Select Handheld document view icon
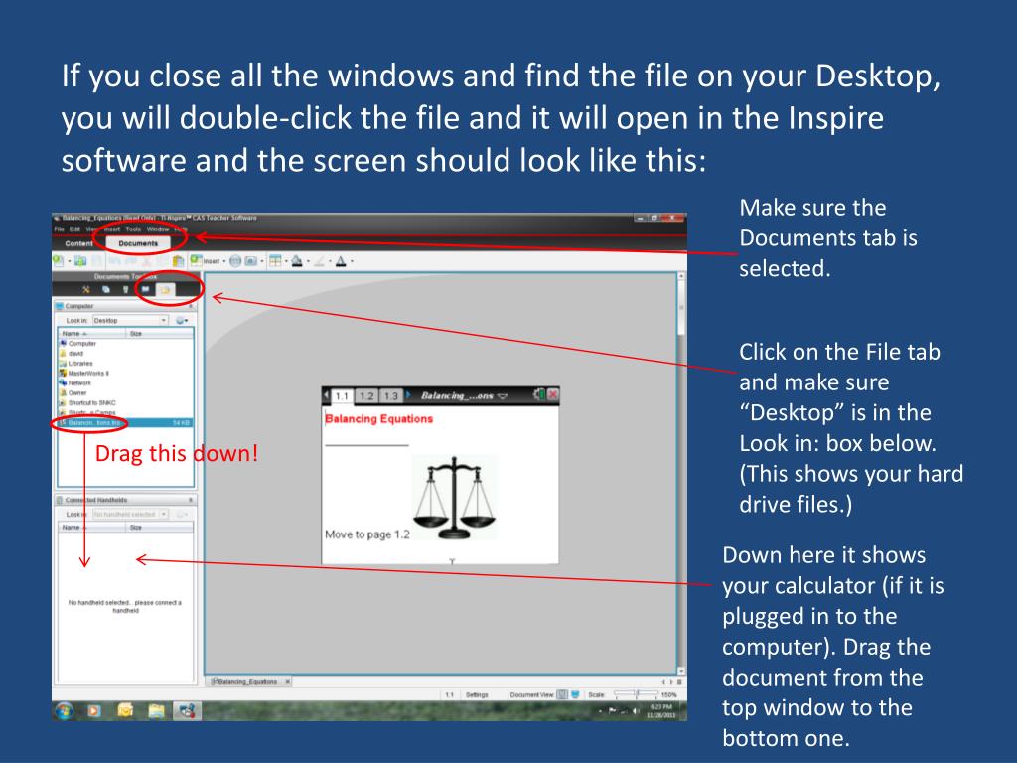The width and height of the screenshot is (1017, 763). pyautogui.click(x=562, y=694)
